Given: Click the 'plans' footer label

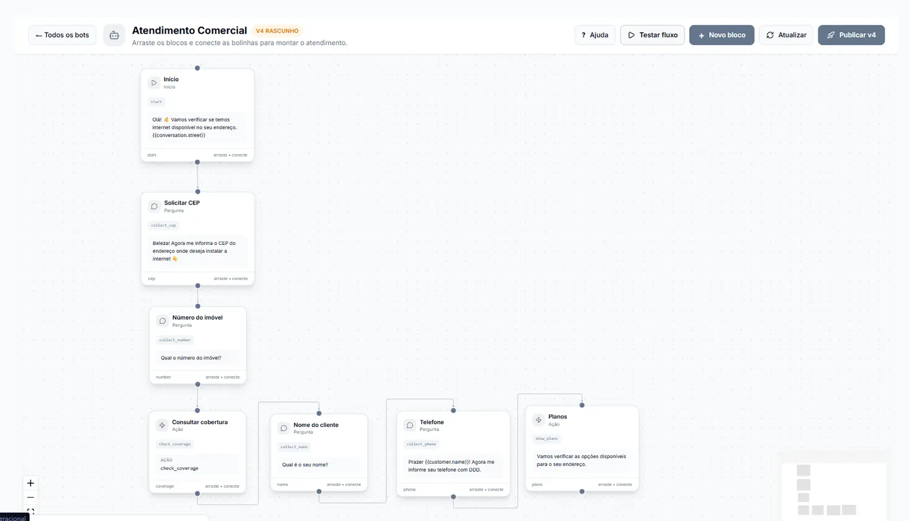Looking at the screenshot, I should pos(537,484).
